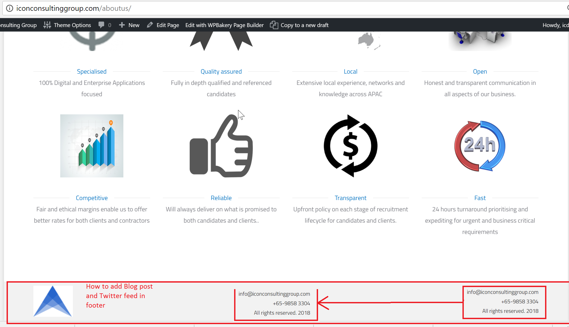Click the plus icon beside New
Image resolution: width=569 pixels, height=327 pixels.
click(122, 25)
